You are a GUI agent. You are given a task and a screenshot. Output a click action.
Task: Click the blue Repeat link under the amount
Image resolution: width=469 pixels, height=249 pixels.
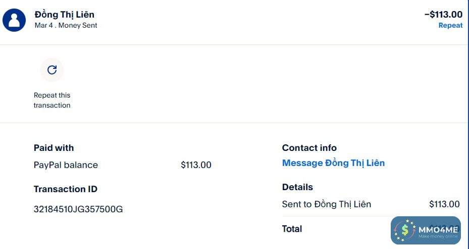coord(450,25)
